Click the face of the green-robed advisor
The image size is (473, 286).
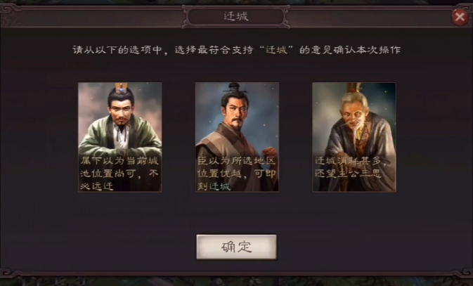point(122,112)
